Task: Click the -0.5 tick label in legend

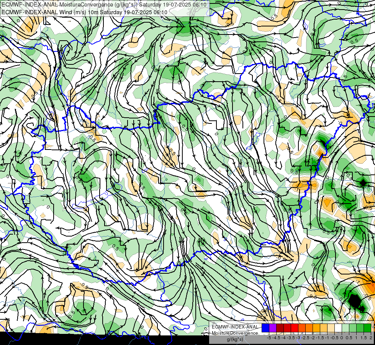Action: [334, 338]
